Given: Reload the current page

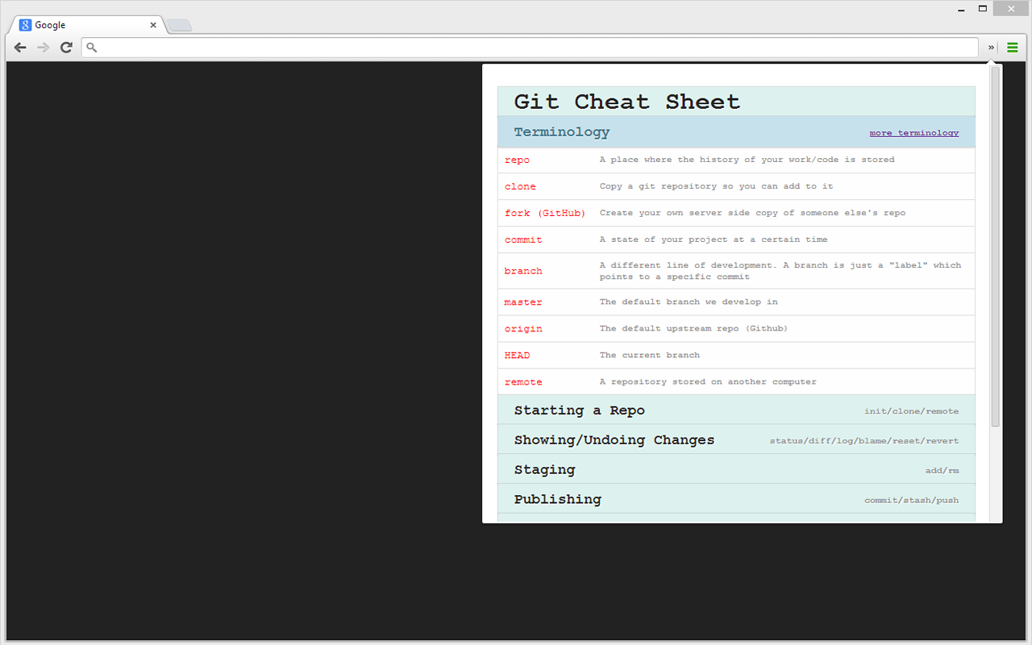Looking at the screenshot, I should coord(66,47).
